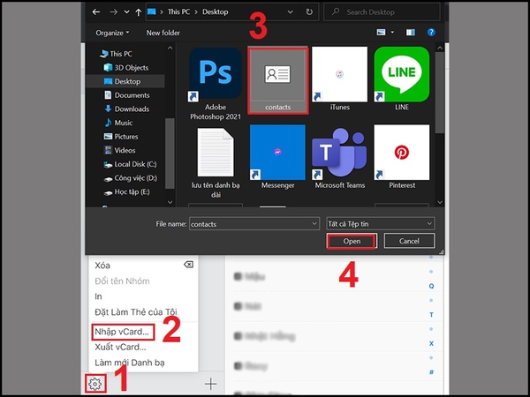Click the settings gear icon in contacts
This screenshot has width=530, height=397.
click(95, 384)
